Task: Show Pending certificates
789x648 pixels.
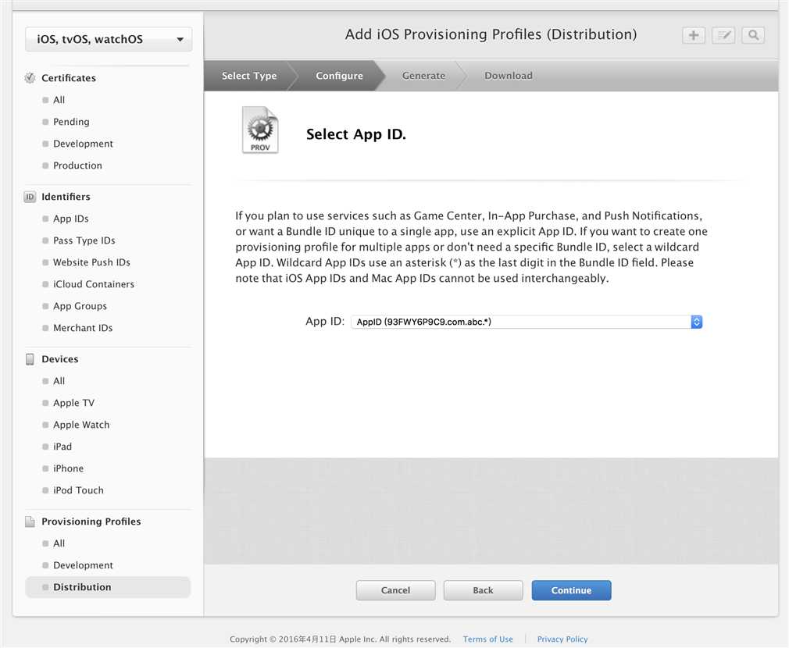Action: (71, 122)
